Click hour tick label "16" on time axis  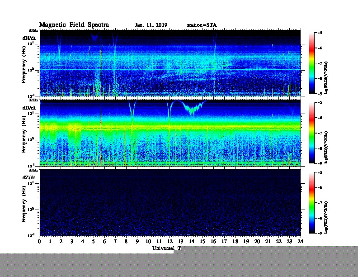pos(213,241)
